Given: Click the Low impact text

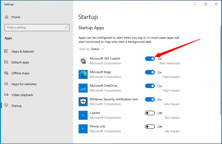Looking at the screenshot, I should pos(172,104).
